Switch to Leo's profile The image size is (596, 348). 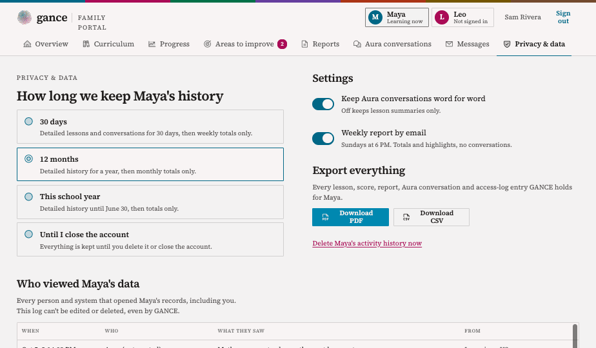tap(462, 17)
